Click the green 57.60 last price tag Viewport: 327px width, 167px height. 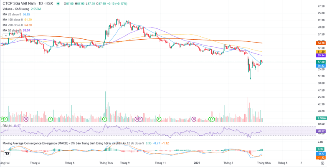tap(321, 62)
